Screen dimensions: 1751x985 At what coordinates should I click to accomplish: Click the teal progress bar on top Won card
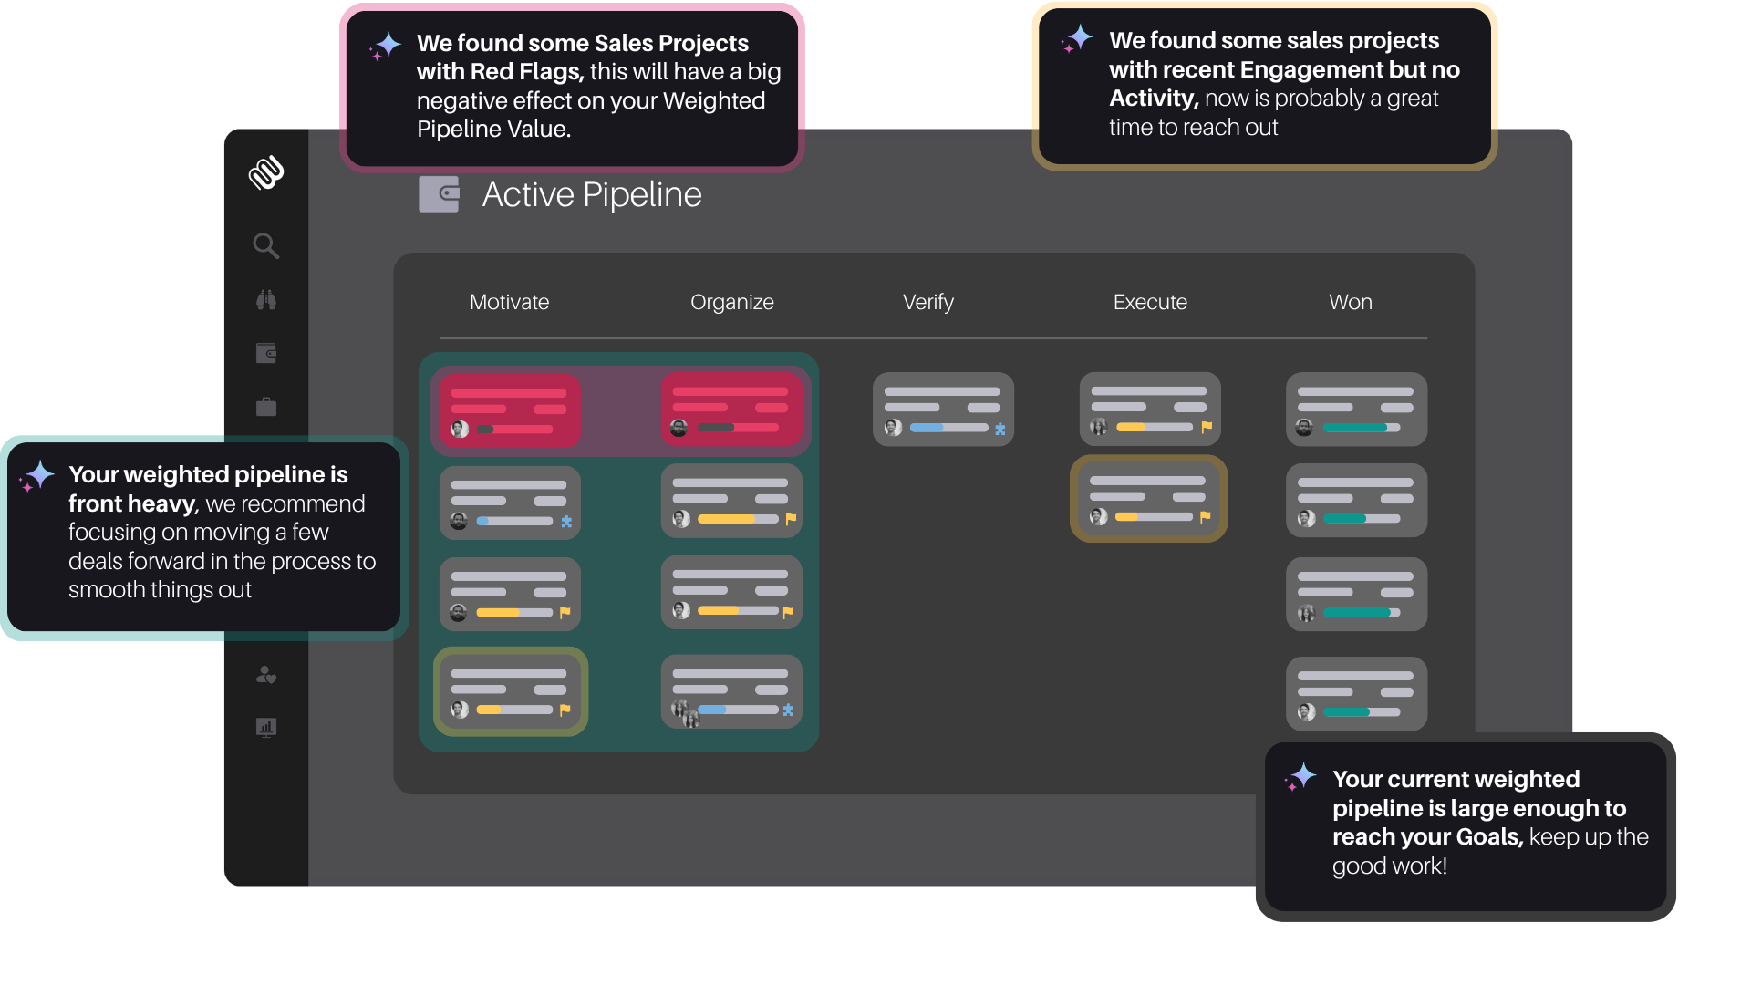[x=1362, y=428]
